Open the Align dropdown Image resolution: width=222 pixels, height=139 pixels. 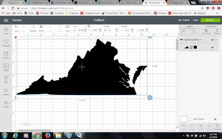click(x=50, y=28)
